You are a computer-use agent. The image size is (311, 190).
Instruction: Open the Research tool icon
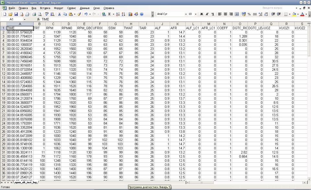click(52, 14)
